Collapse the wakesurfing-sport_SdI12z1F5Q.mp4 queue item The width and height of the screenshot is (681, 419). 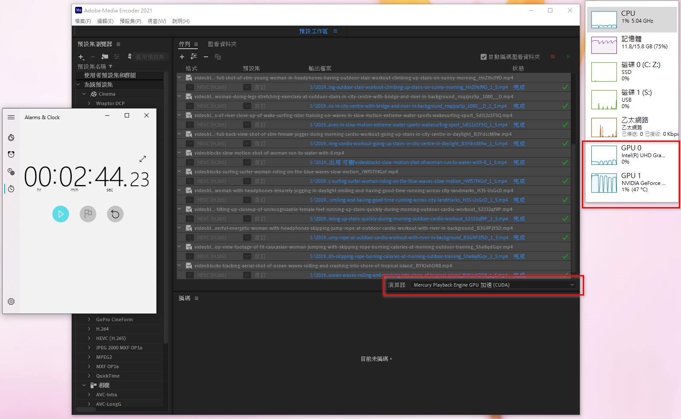click(x=180, y=115)
